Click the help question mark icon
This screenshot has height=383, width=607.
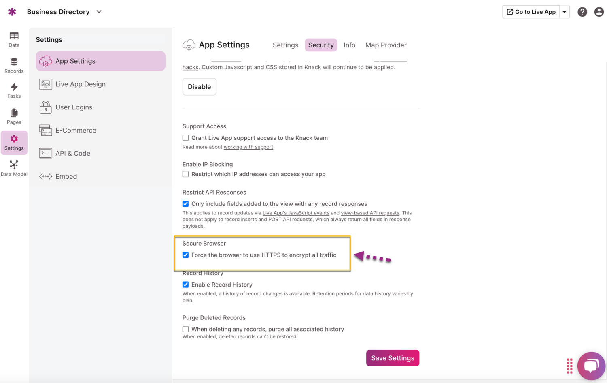pyautogui.click(x=582, y=12)
